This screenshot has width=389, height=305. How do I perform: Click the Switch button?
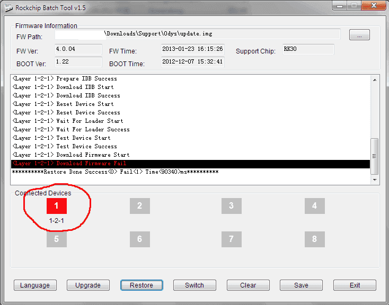(x=194, y=285)
